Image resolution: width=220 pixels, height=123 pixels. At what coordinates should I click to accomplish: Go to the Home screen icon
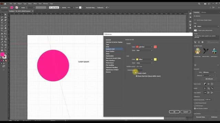pos(5,4)
